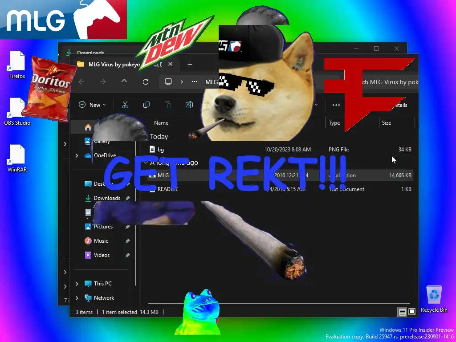Image resolution: width=456 pixels, height=342 pixels.
Task: Click the horizontal scrollbar in file list
Action: pos(279,303)
